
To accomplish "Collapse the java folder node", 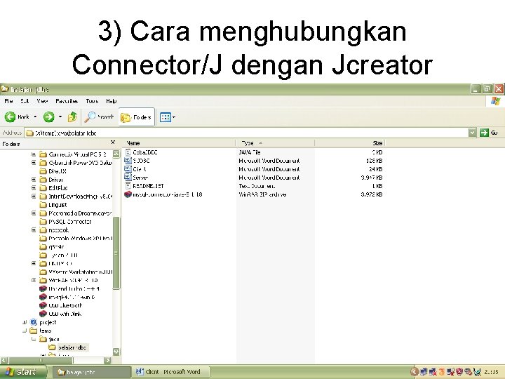I will tap(34, 339).
